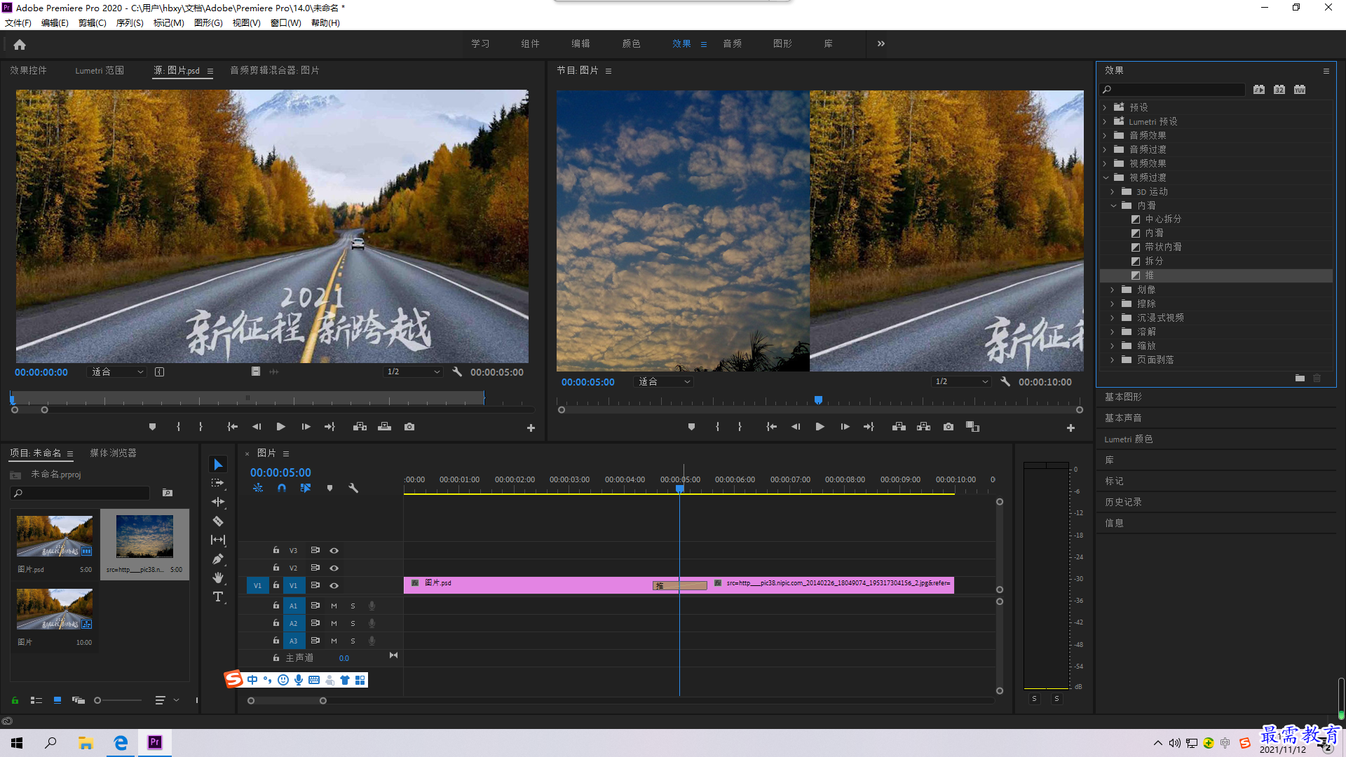This screenshot has width=1346, height=757.
Task: Select the Selection arrow tool
Action: coord(218,465)
